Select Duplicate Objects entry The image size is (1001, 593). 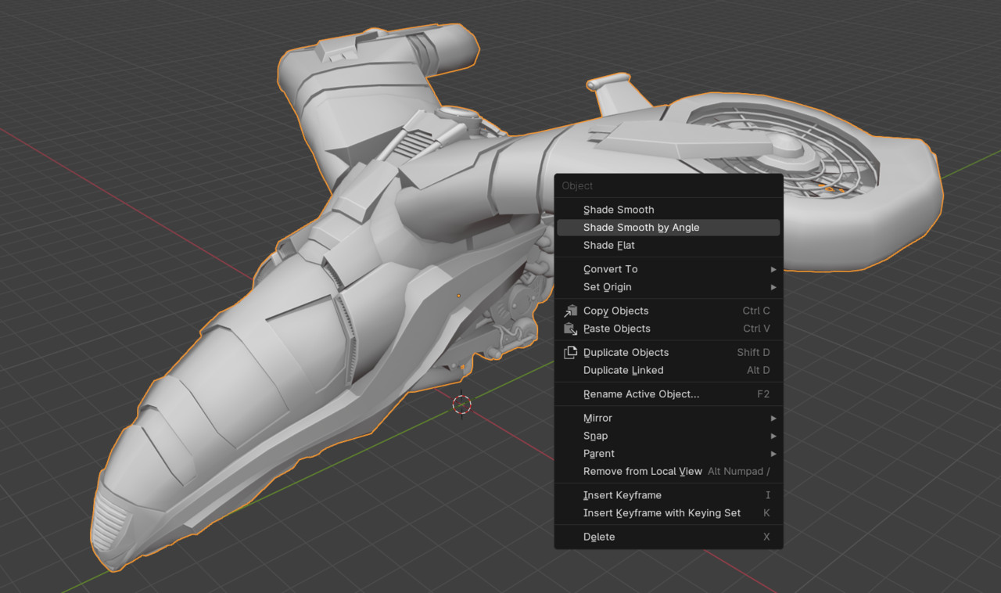668,352
